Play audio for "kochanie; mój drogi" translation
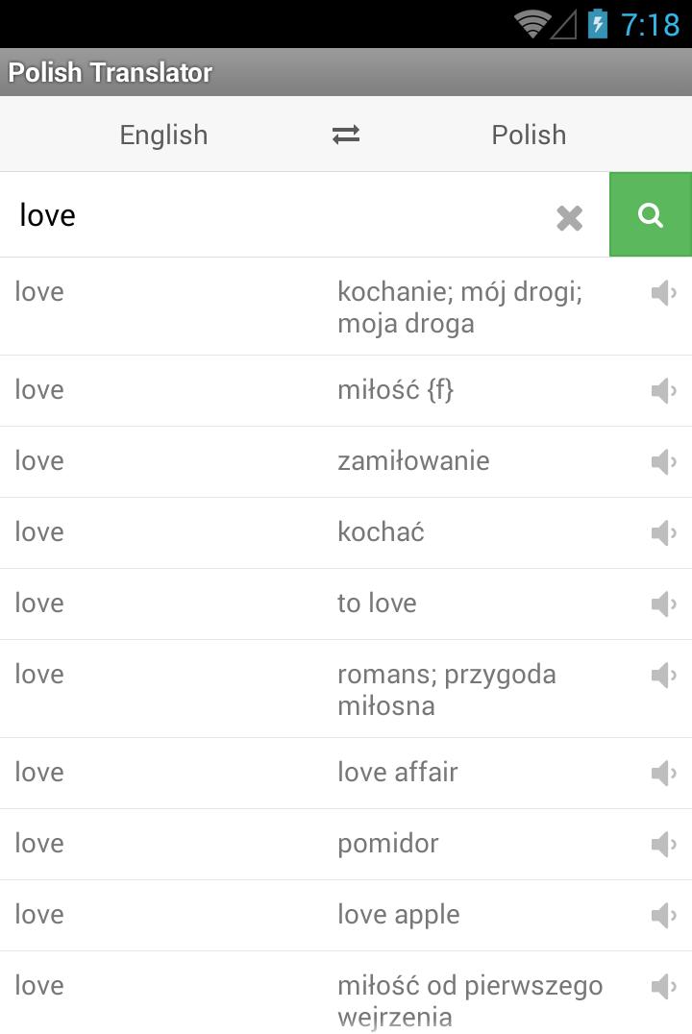 point(663,292)
